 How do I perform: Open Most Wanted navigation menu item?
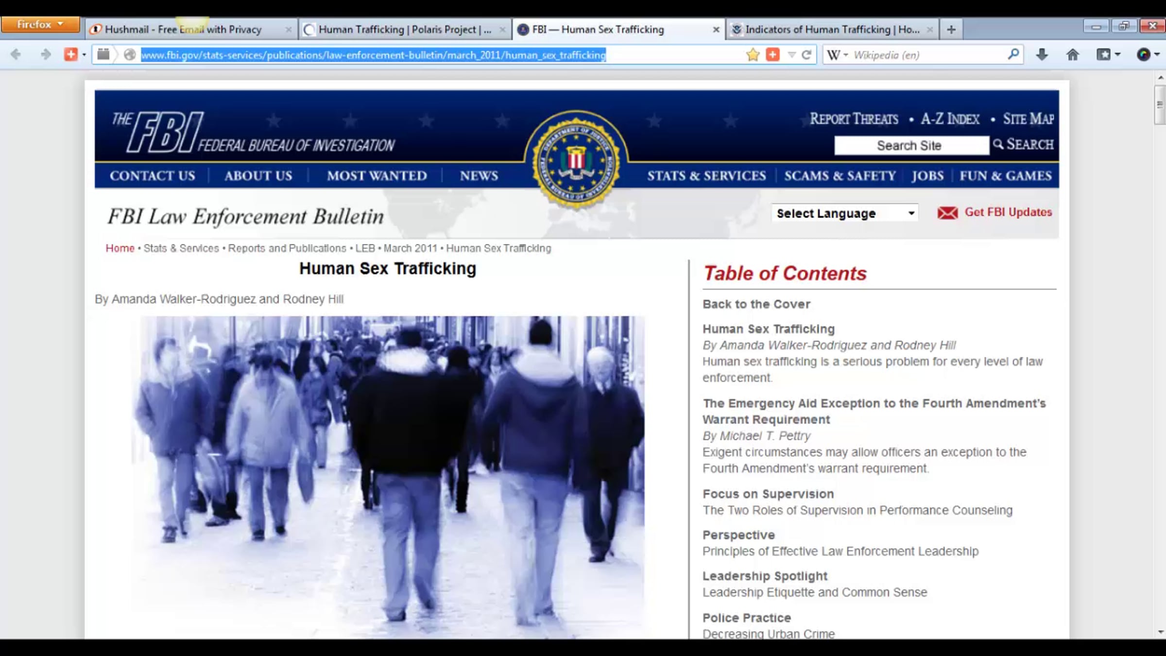[x=377, y=176]
